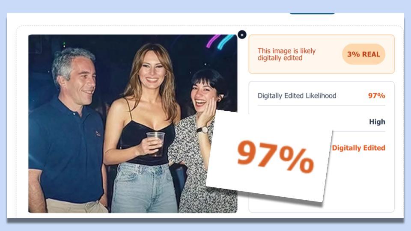Click the "Digitally Edited Likelihood" label

click(297, 95)
